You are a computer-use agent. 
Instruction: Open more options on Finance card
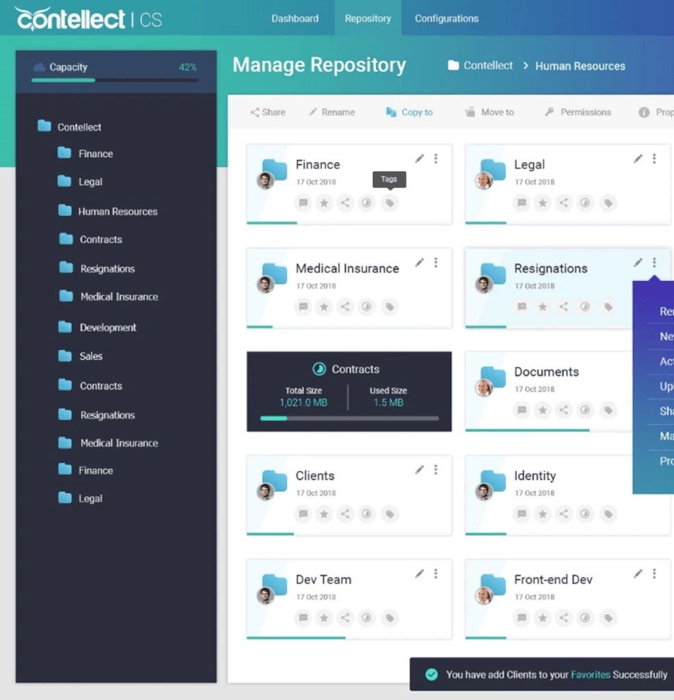click(435, 159)
